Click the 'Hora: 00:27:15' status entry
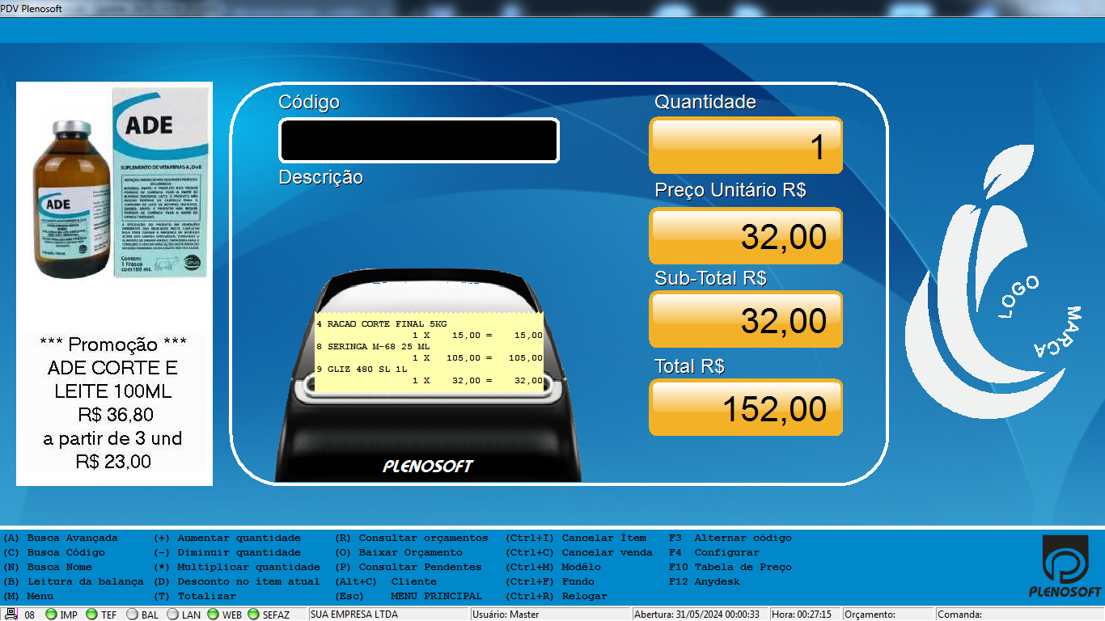The width and height of the screenshot is (1105, 621). click(802, 615)
